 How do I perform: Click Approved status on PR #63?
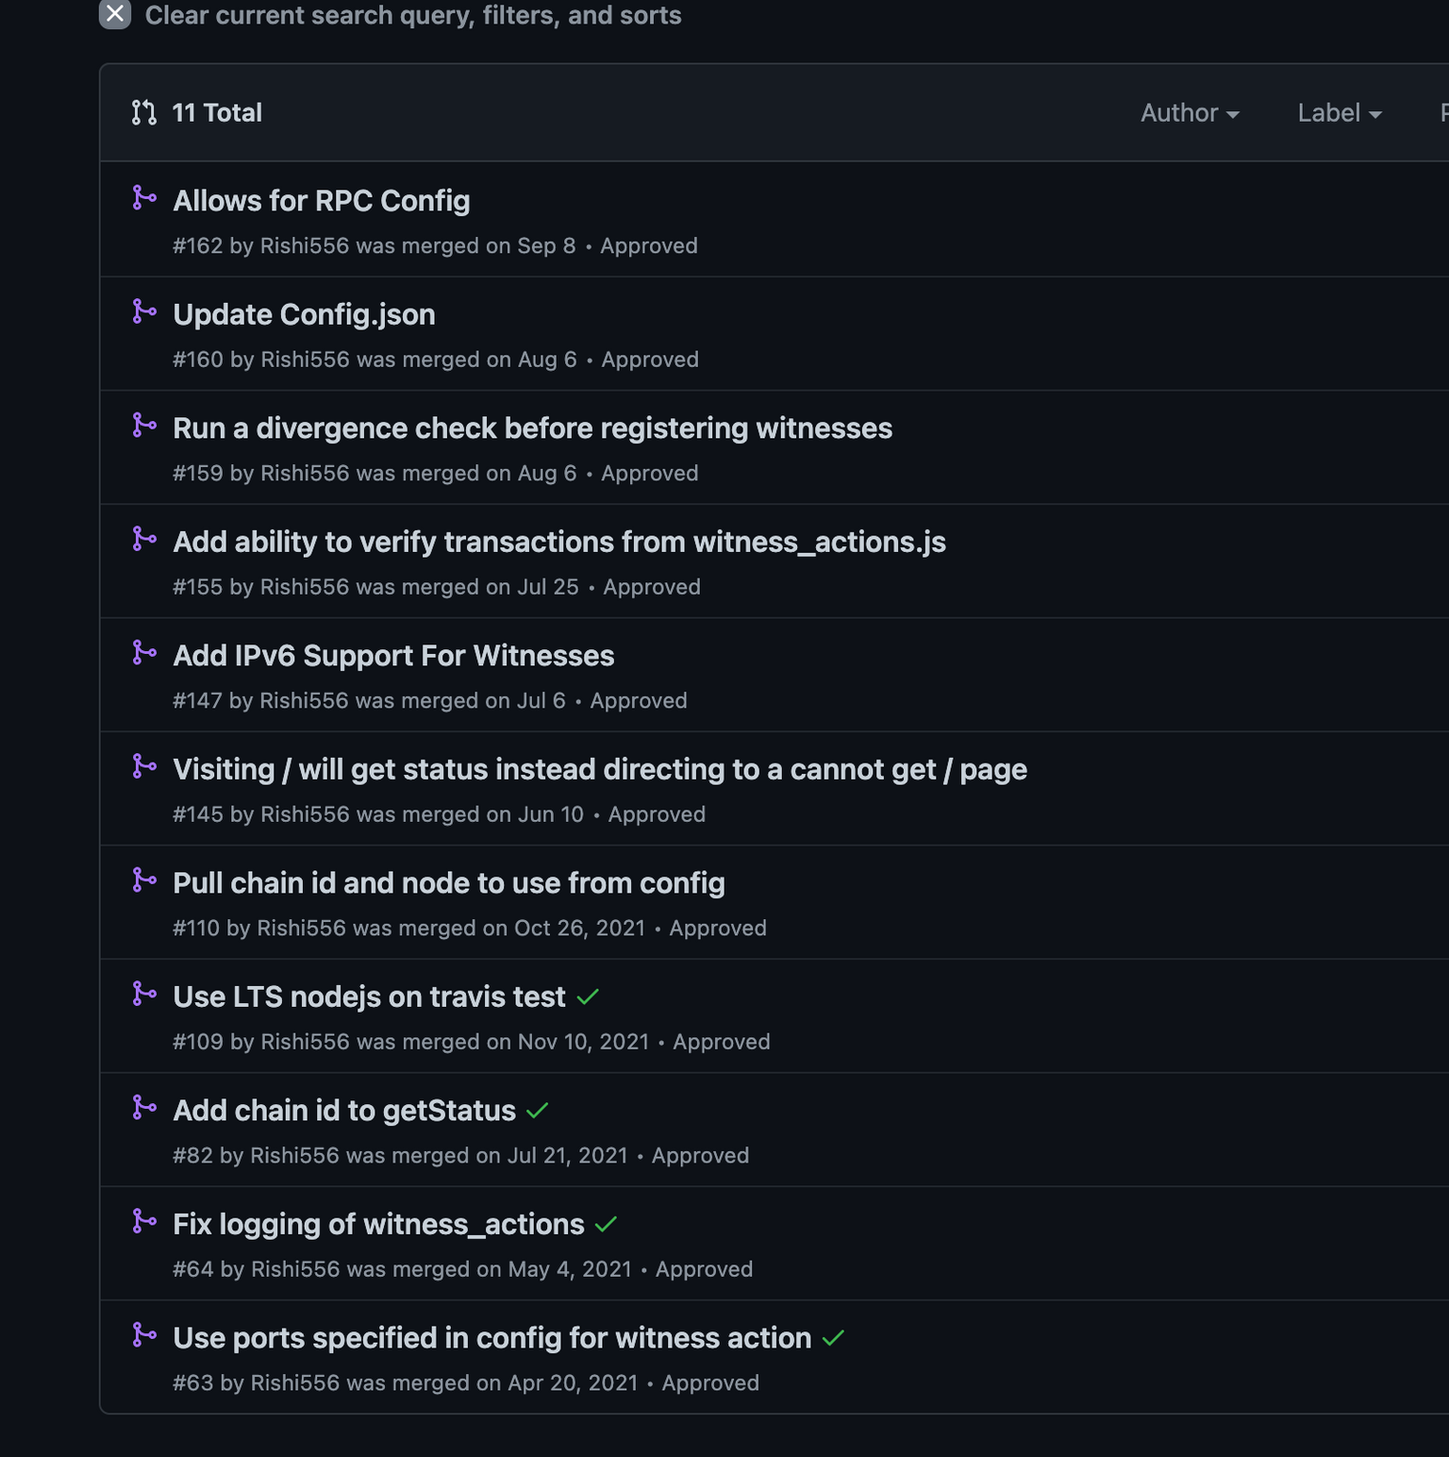710,1383
